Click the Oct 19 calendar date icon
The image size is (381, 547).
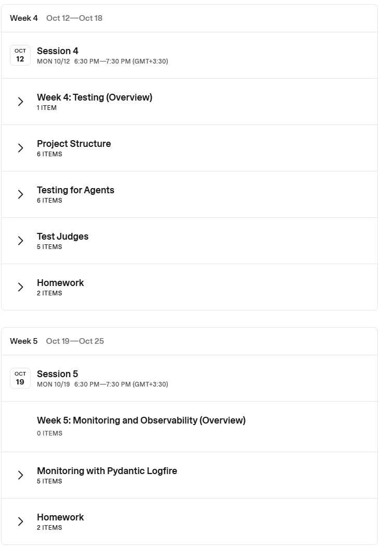point(20,378)
